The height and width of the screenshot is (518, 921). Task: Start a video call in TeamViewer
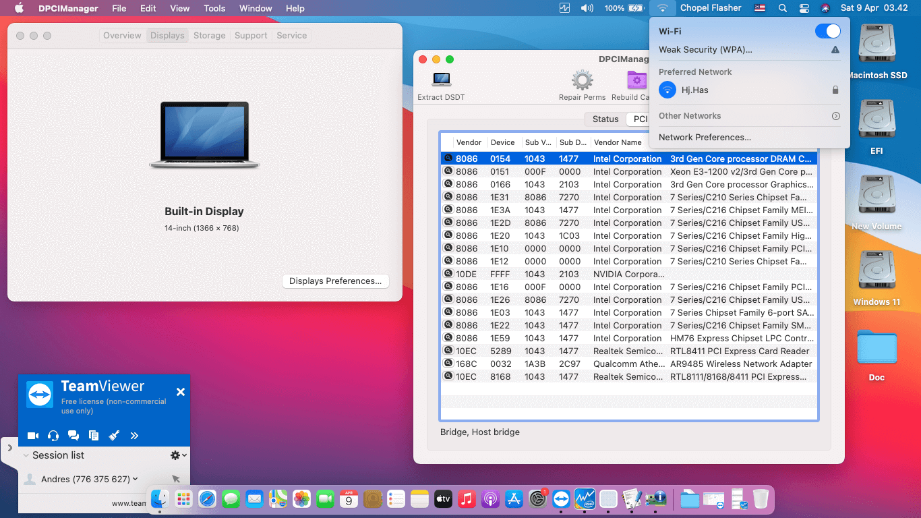(32, 436)
